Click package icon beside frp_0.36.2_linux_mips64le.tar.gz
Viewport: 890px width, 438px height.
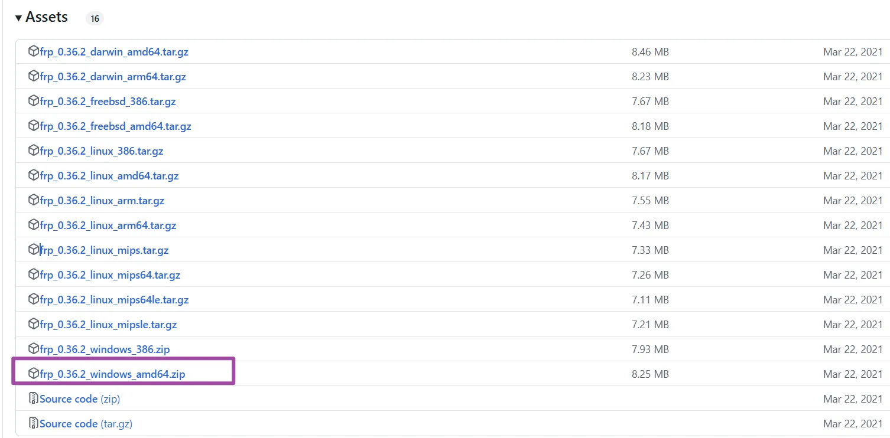tap(34, 299)
